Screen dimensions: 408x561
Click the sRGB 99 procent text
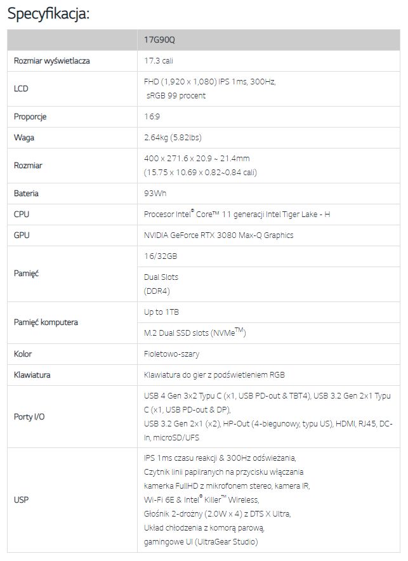pos(176,96)
